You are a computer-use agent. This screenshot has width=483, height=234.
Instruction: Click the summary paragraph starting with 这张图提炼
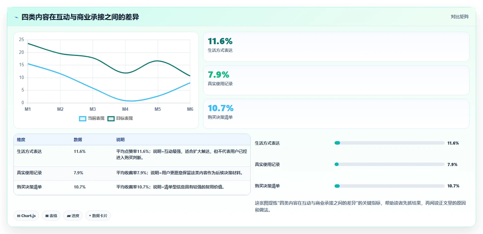(360, 206)
